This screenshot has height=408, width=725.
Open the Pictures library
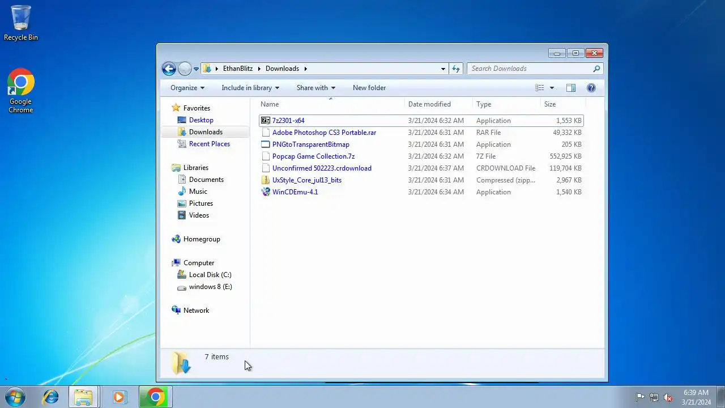tap(201, 203)
